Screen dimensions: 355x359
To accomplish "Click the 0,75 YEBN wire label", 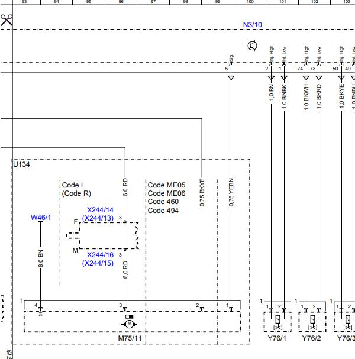I will pyautogui.click(x=231, y=192).
